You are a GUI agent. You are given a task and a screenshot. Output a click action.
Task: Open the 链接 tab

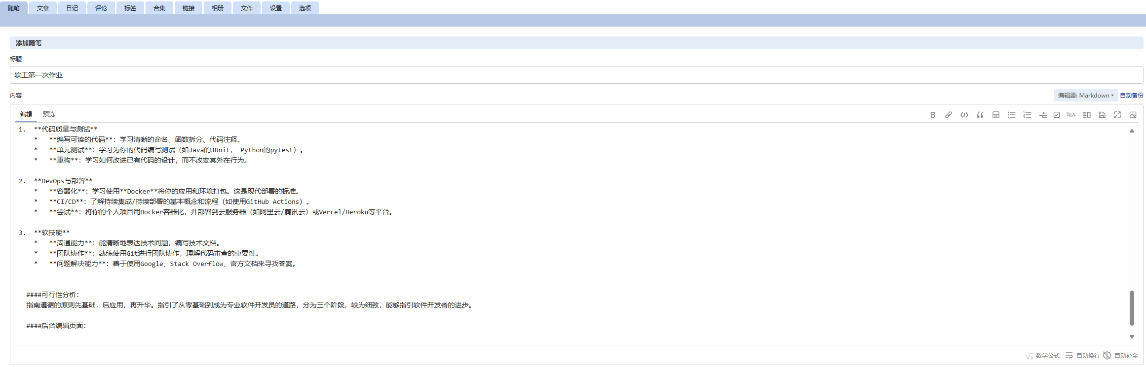(x=189, y=8)
